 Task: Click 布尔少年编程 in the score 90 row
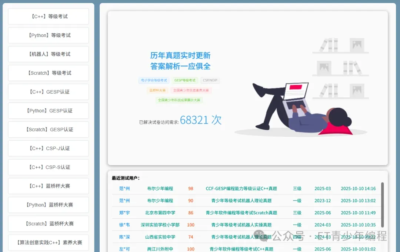click(160, 201)
